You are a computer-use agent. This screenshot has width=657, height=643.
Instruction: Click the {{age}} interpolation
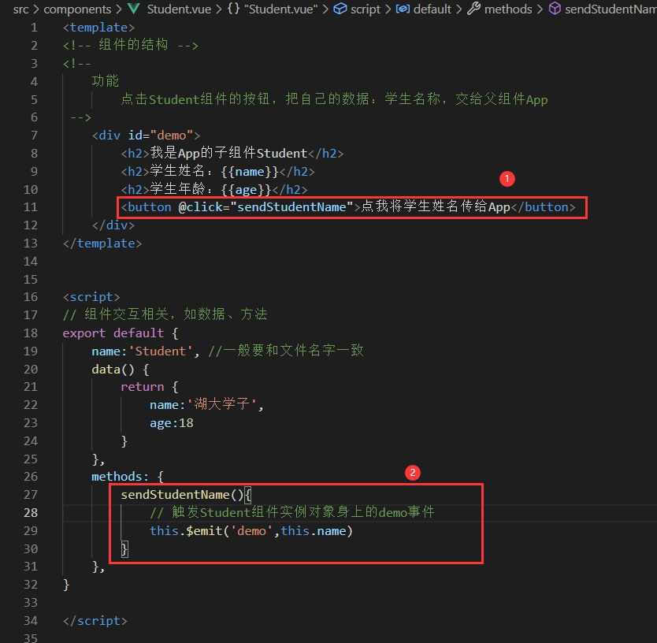[247, 190]
